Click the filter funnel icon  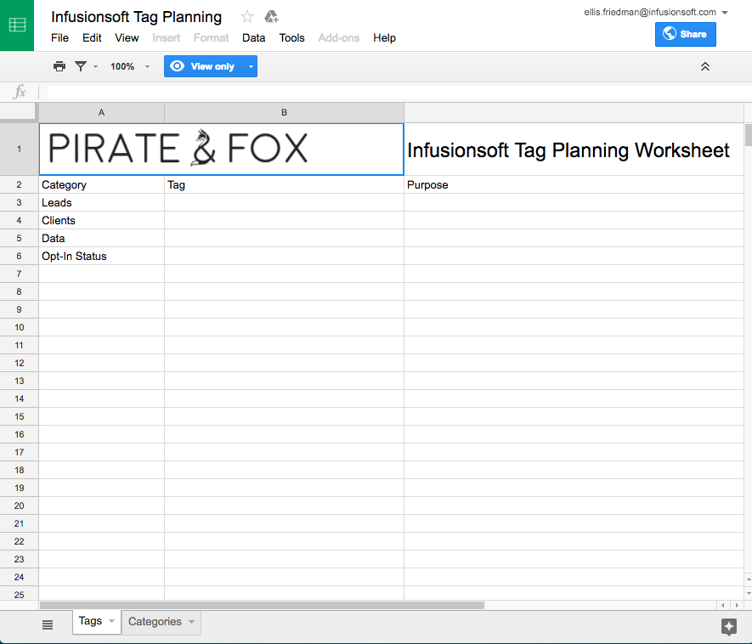click(x=81, y=66)
